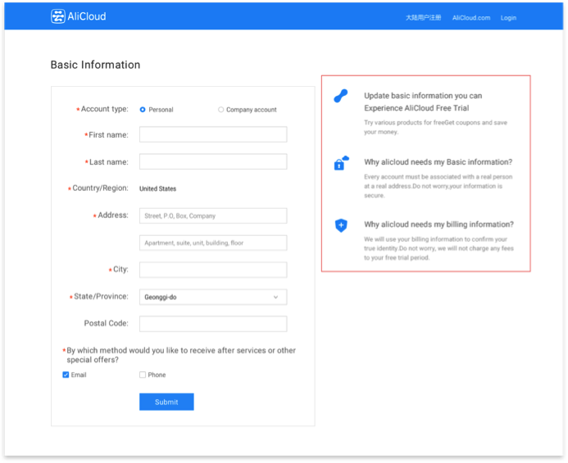Image resolution: width=568 pixels, height=463 pixels.
Task: Focus the First name input field
Action: [x=212, y=134]
